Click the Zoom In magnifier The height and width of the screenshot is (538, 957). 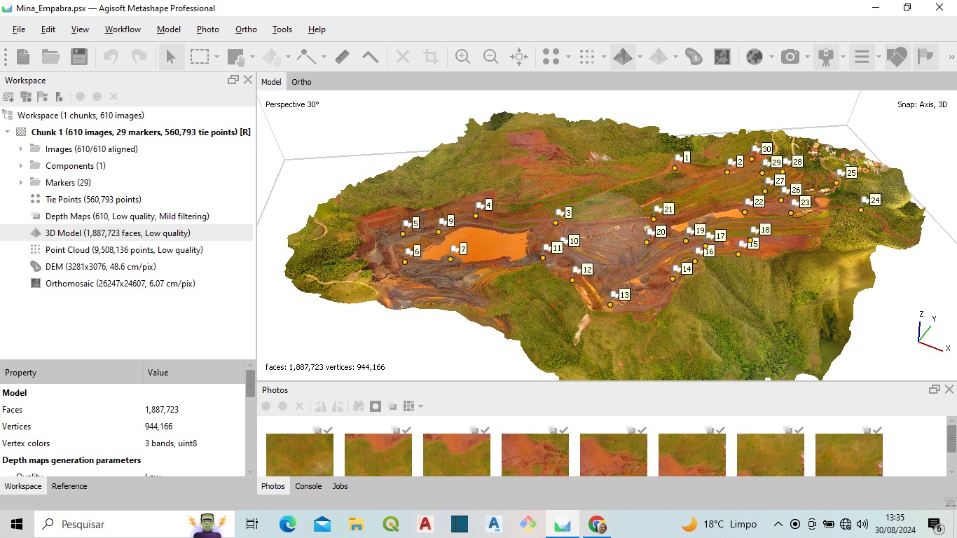462,57
